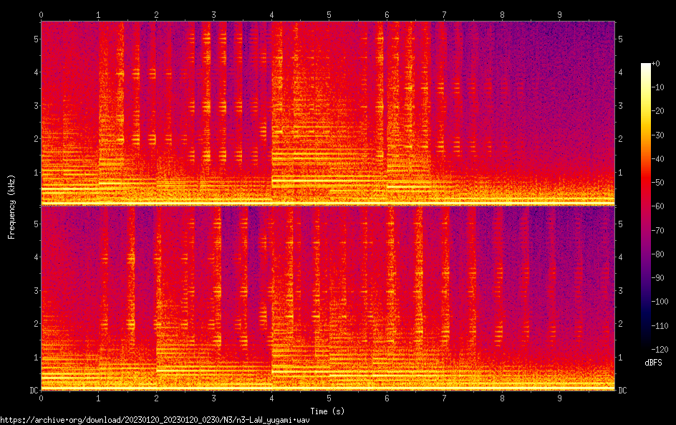Click the 'DC' label at the bottom right
This screenshot has width=676, height=425.
click(623, 390)
